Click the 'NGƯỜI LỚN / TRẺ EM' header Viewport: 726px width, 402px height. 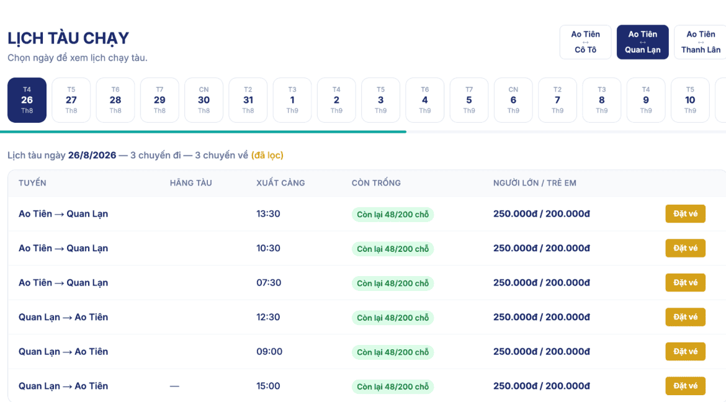535,183
